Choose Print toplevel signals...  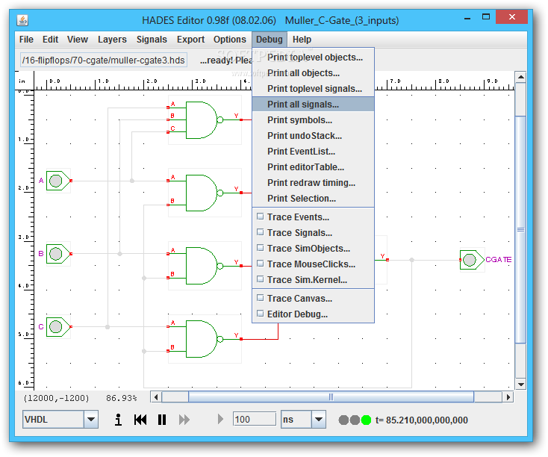pyautogui.click(x=313, y=89)
